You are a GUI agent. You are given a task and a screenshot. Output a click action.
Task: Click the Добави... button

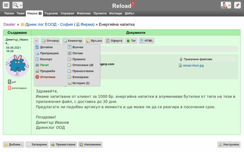(x=13, y=145)
